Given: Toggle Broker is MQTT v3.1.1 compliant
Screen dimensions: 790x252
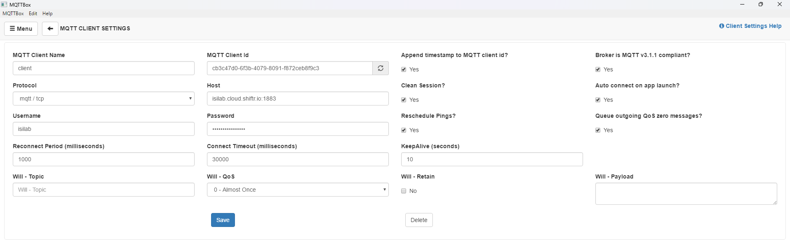Looking at the screenshot, I should 598,69.
